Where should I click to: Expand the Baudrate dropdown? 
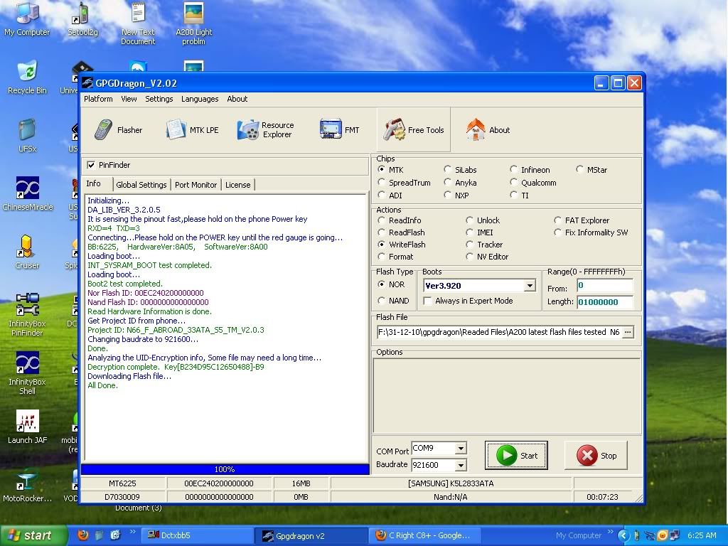[x=461, y=465]
